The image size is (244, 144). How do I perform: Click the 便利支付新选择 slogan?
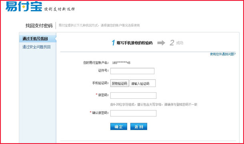60,9
